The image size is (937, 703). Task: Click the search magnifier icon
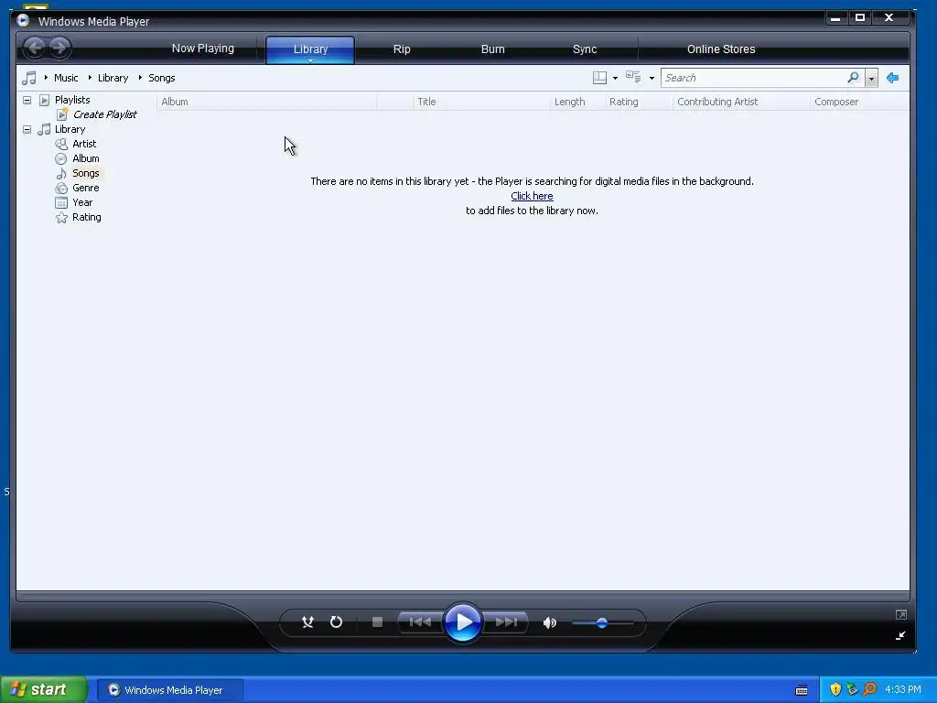pyautogui.click(x=854, y=77)
